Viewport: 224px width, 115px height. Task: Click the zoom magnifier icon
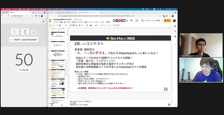pyautogui.click(x=66, y=25)
